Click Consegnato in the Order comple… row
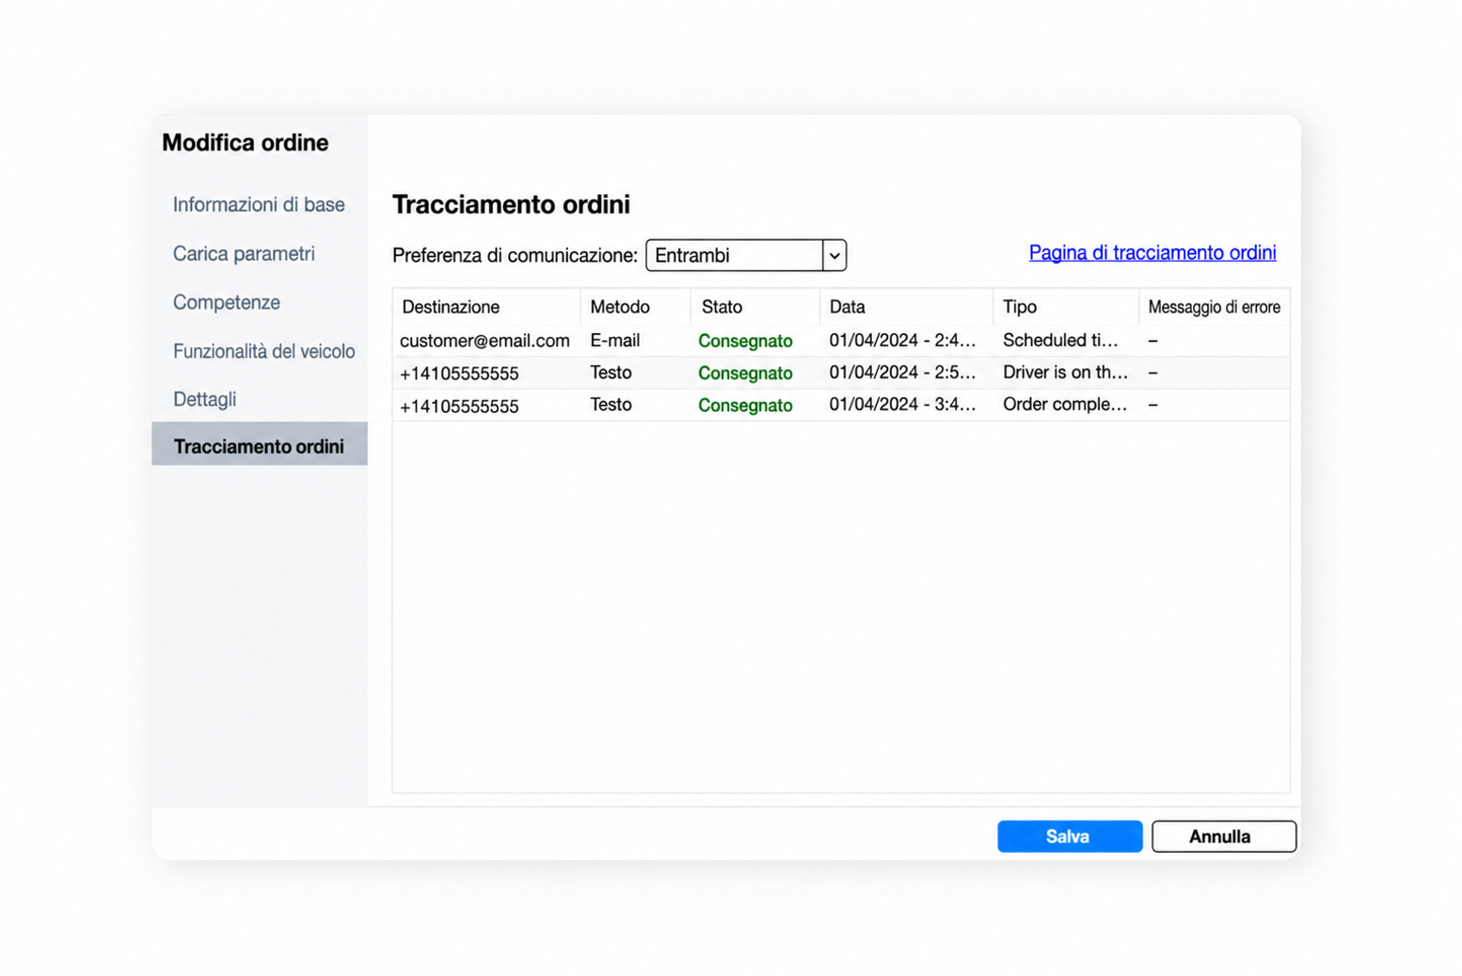 [x=745, y=406]
